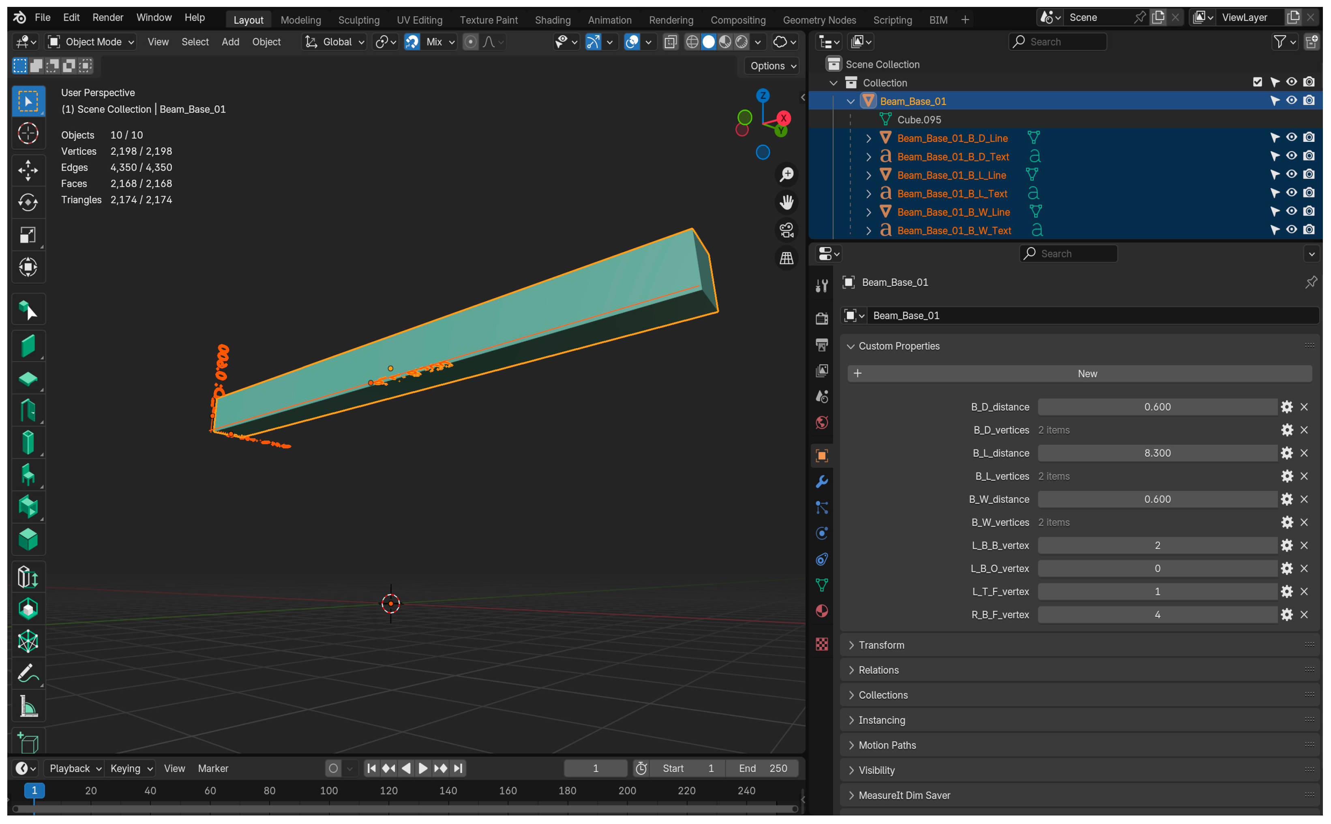Screen dimensions: 1331x824
Task: Toggle the snapping magnet button
Action: pyautogui.click(x=412, y=42)
